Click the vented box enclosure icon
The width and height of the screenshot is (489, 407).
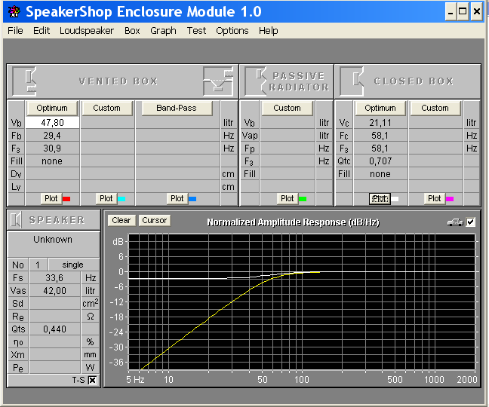tap(24, 81)
